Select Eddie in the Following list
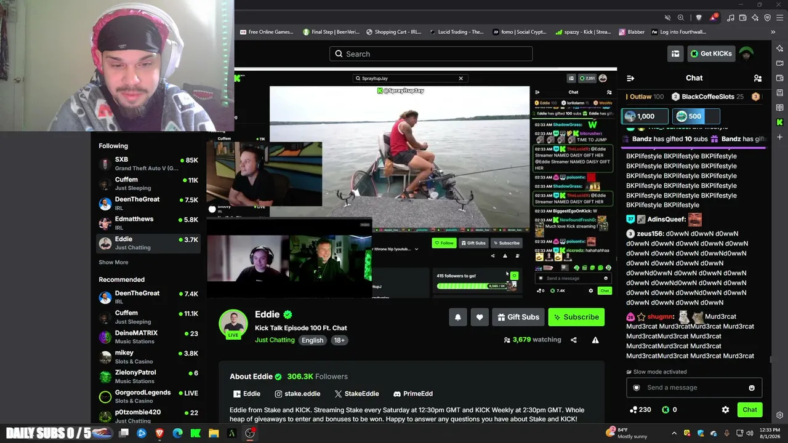Screen dimensions: 788x443 pyautogui.click(x=148, y=243)
